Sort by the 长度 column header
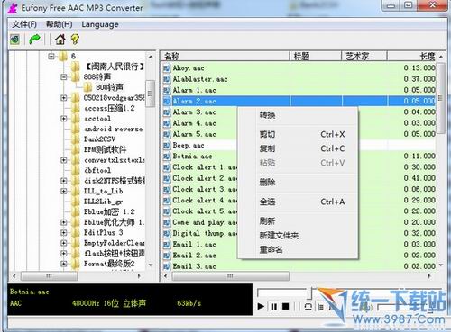This screenshot has height=332, width=451. tap(411, 56)
